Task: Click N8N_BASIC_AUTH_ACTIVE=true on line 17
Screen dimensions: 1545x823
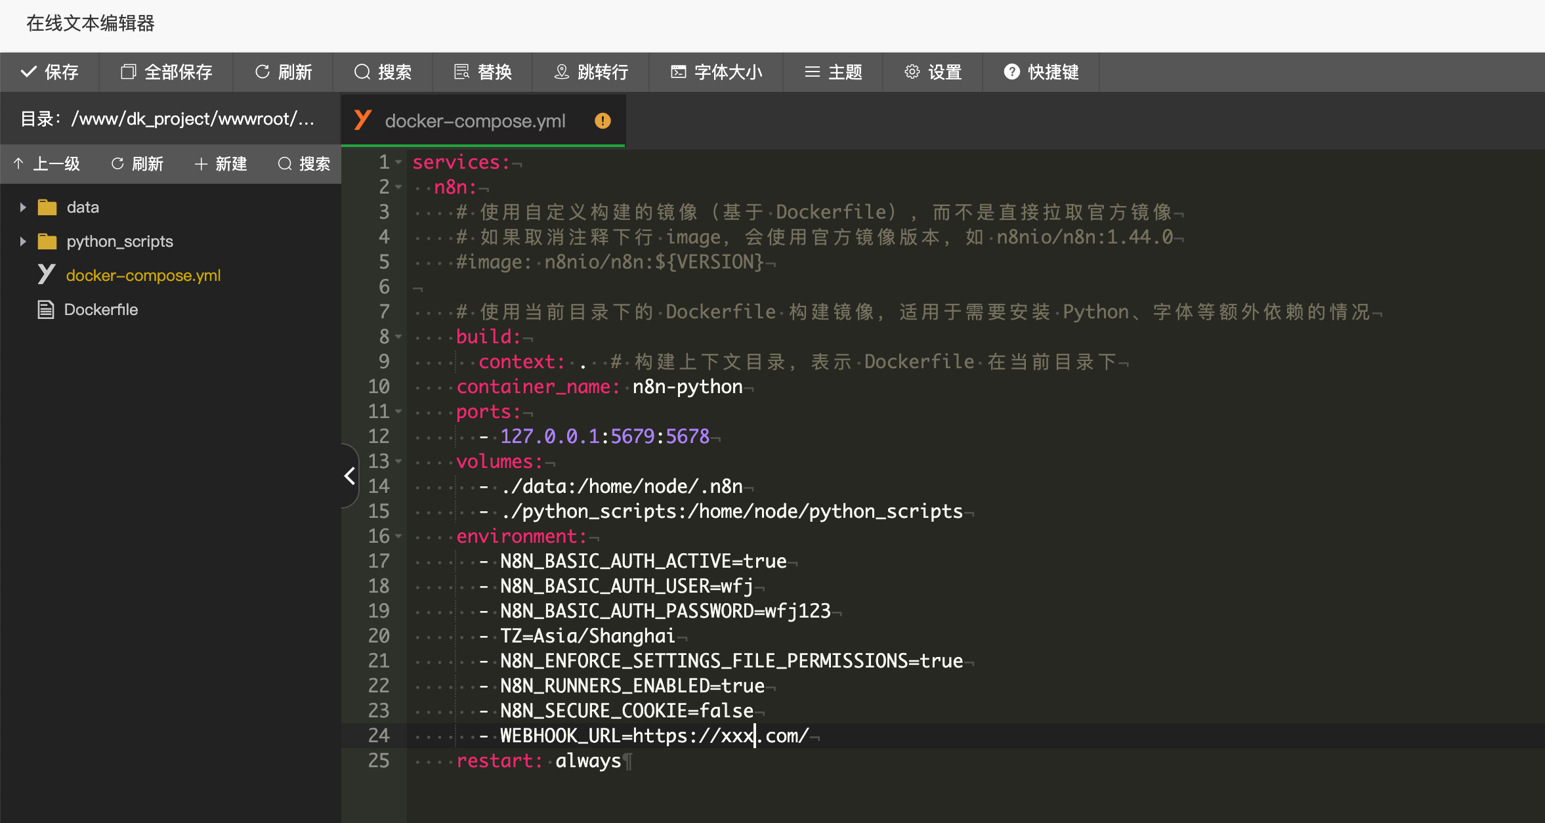Action: (643, 561)
